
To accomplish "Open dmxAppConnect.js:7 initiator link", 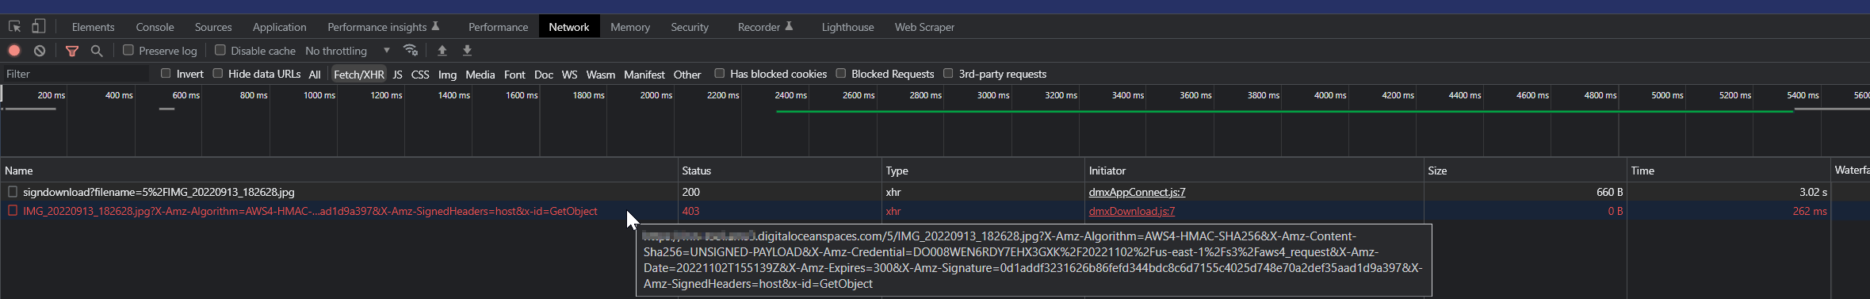I will pyautogui.click(x=1137, y=192).
